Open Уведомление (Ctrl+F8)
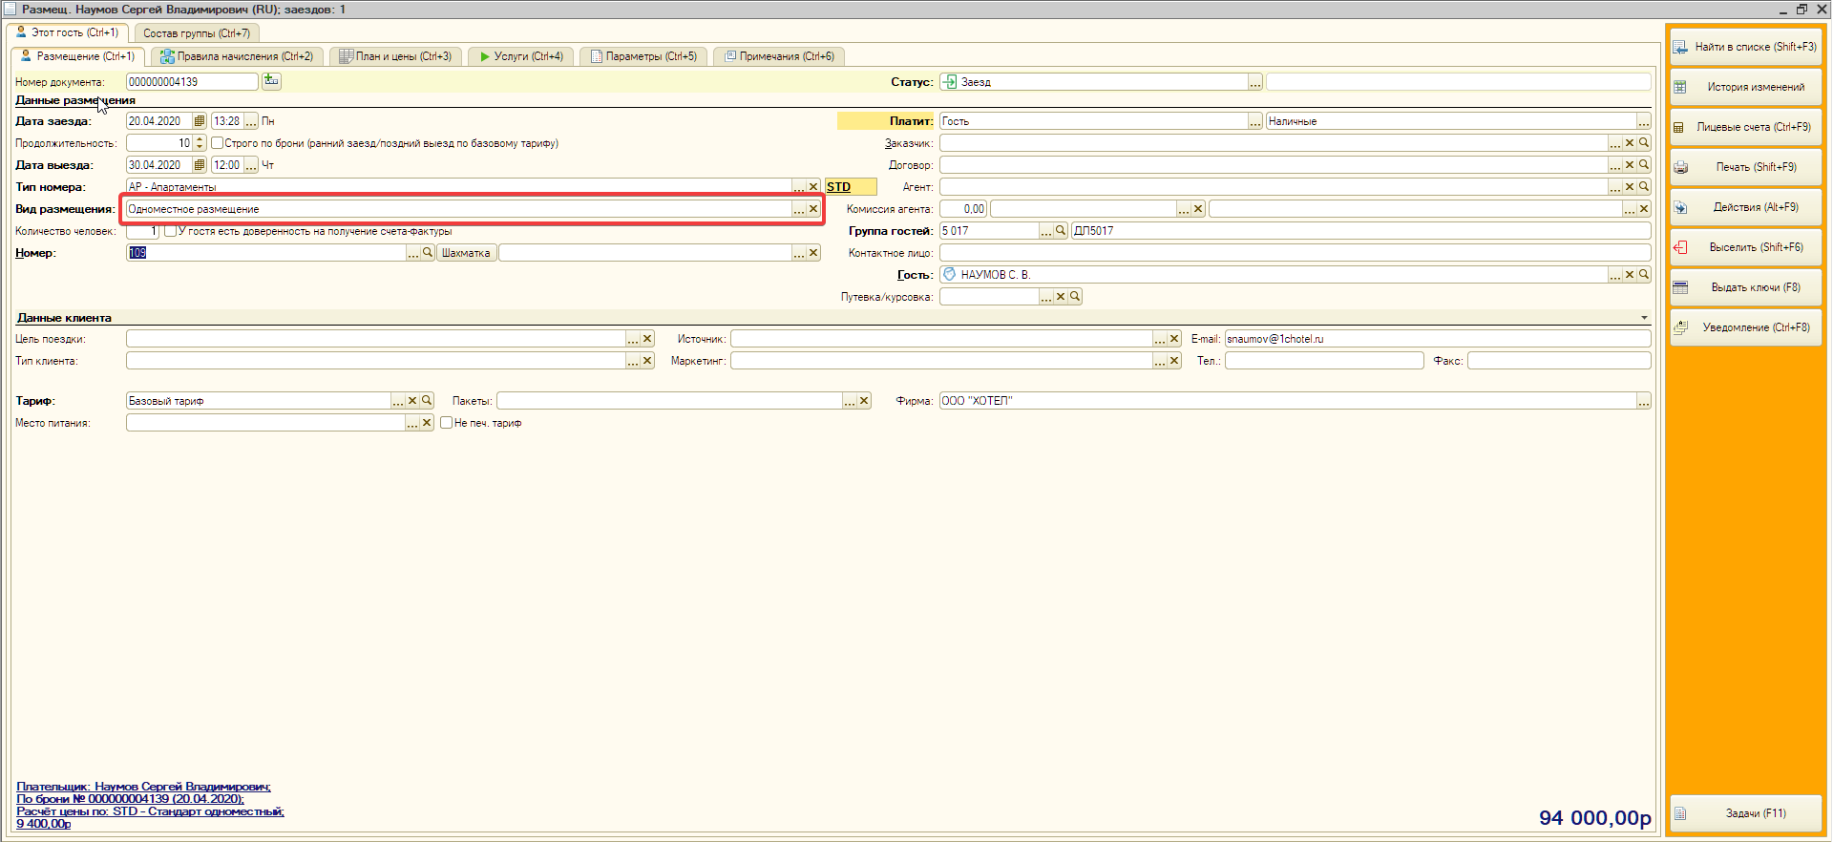This screenshot has height=842, width=1833. pos(1745,327)
